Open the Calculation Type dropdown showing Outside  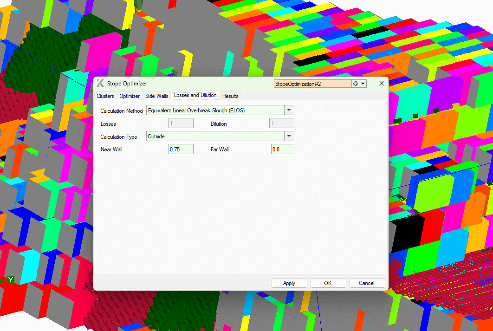coord(289,136)
